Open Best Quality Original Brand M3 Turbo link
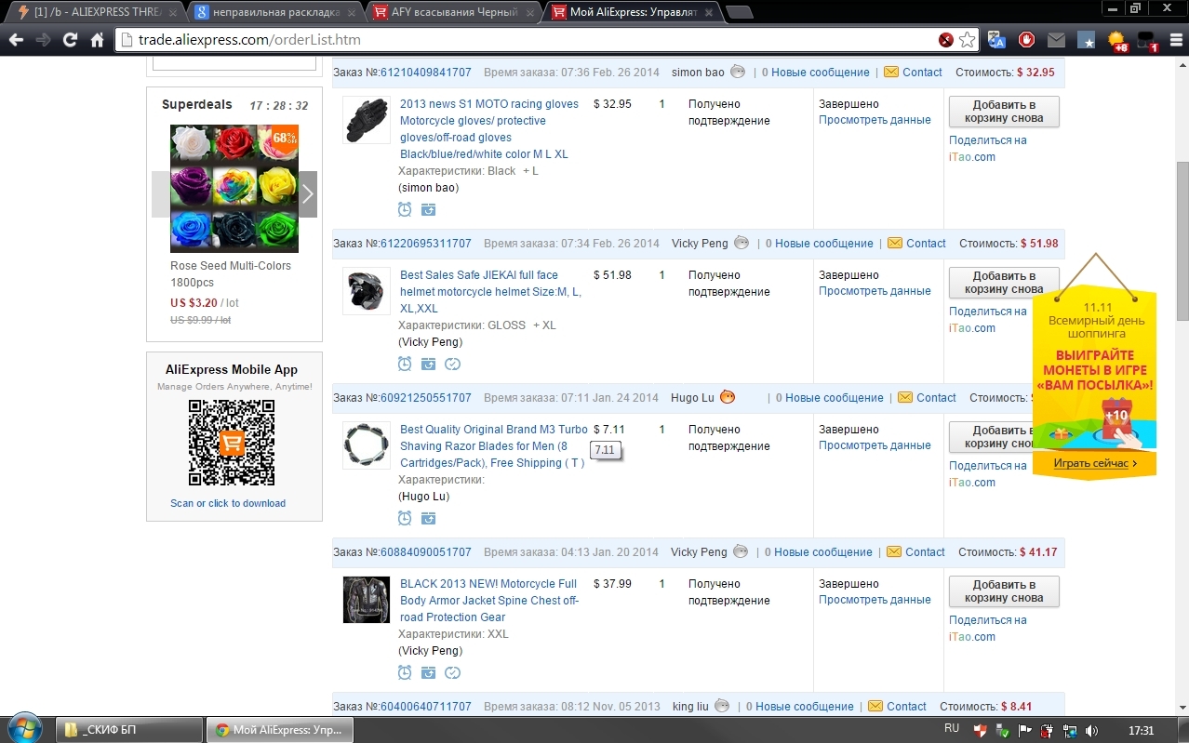Image resolution: width=1189 pixels, height=743 pixels. pos(494,446)
